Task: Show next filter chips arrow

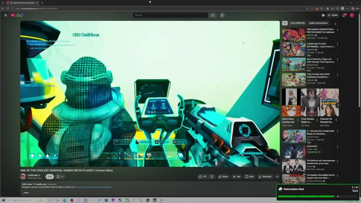Action: (x=335, y=24)
